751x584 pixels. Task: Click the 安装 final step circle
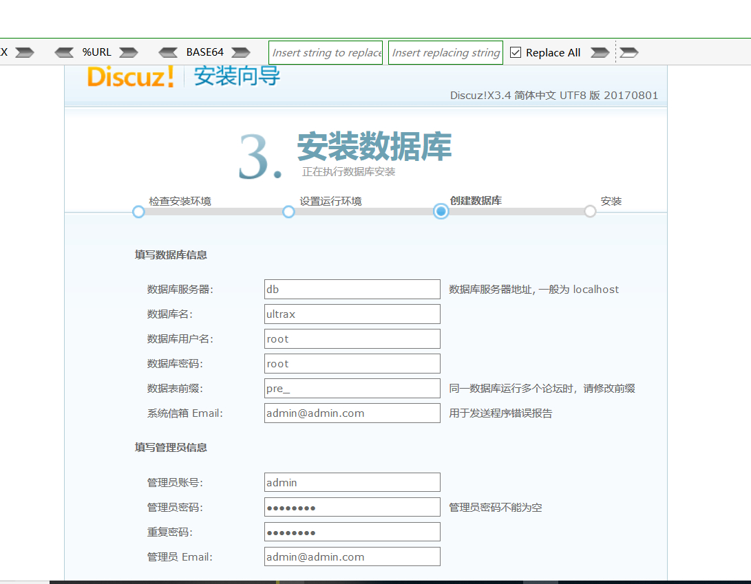pyautogui.click(x=590, y=211)
